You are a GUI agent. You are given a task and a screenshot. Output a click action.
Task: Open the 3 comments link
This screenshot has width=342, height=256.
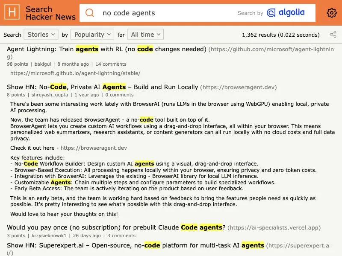tap(121, 236)
